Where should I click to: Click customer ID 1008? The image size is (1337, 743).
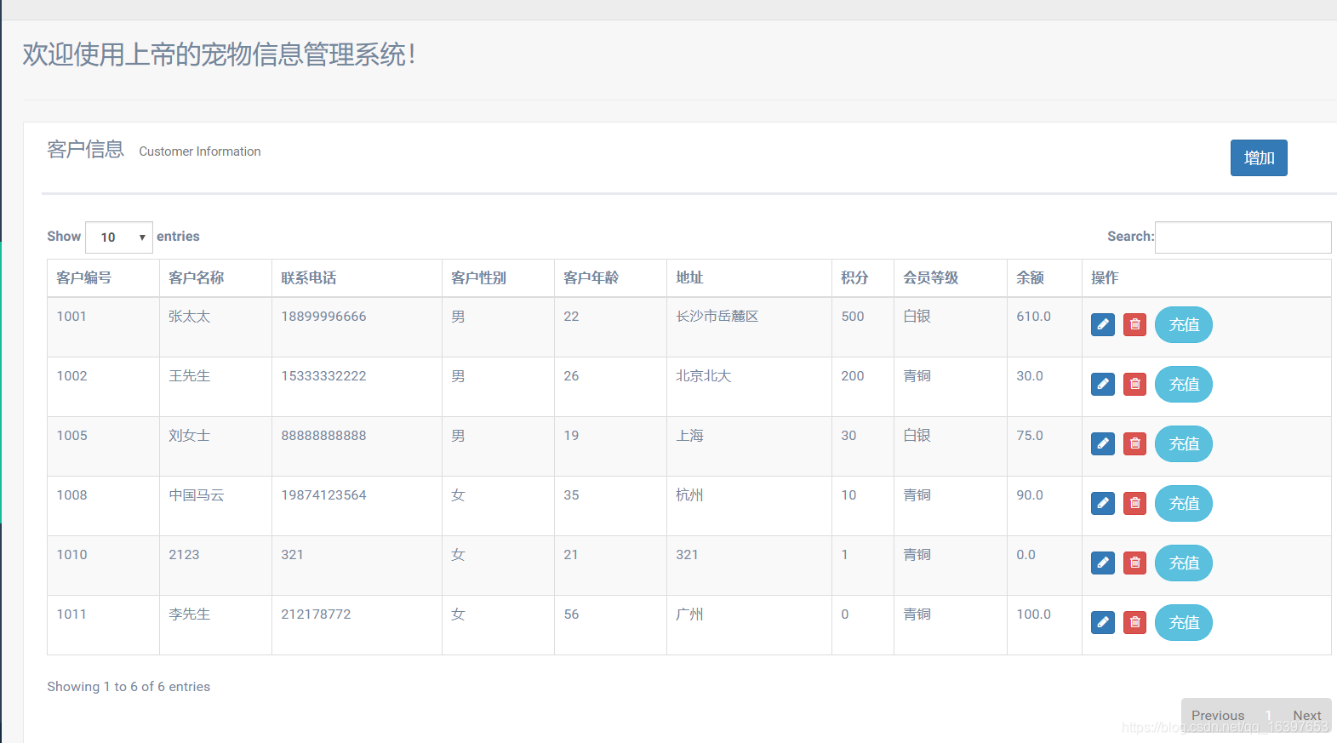click(71, 495)
